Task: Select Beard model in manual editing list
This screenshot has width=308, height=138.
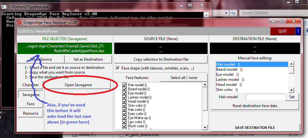Action: 252,69
